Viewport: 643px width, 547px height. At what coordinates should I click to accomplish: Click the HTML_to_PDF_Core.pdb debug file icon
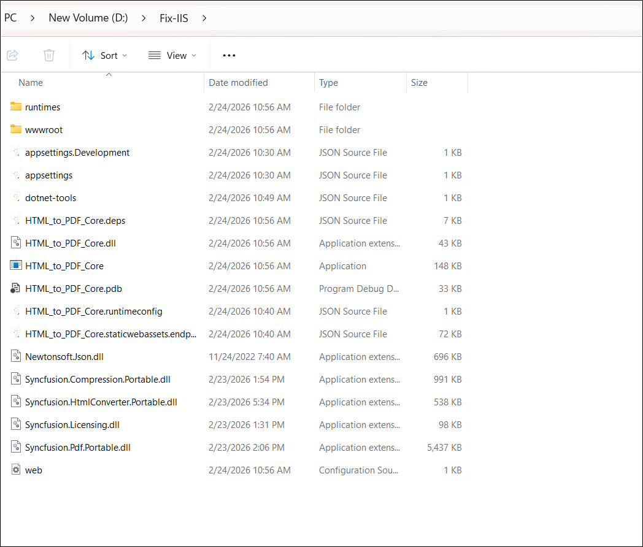15,288
